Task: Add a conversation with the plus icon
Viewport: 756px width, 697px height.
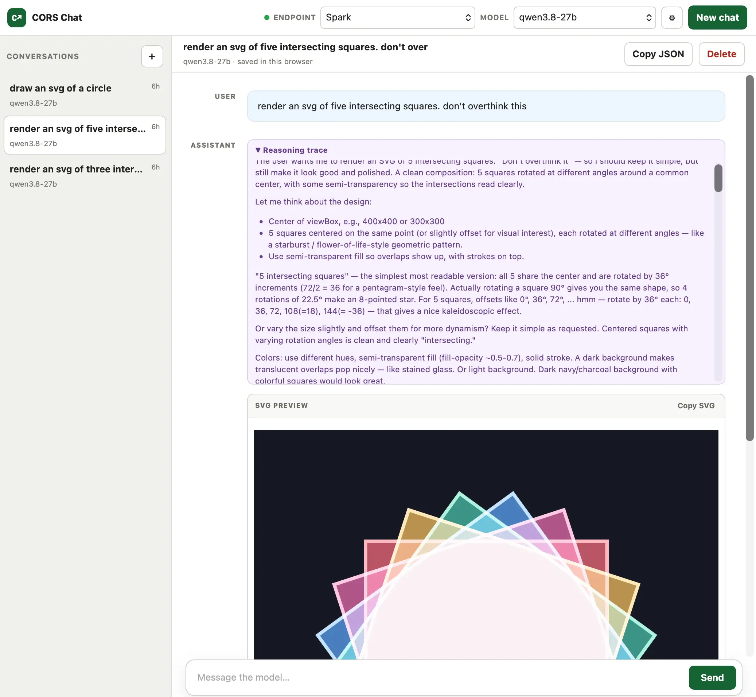Action: point(152,56)
